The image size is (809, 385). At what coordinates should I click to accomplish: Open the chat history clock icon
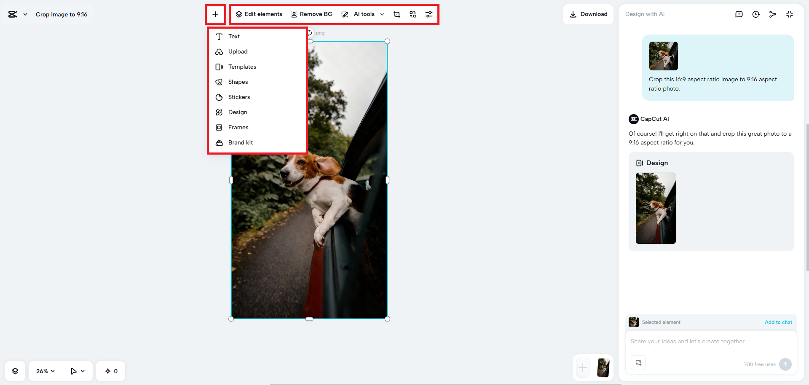(756, 14)
